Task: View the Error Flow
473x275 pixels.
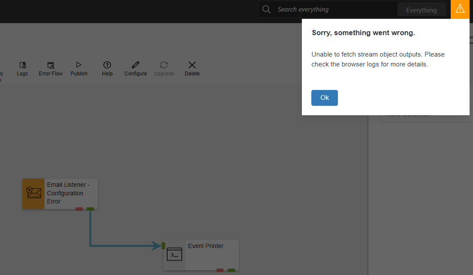Action: click(x=50, y=69)
